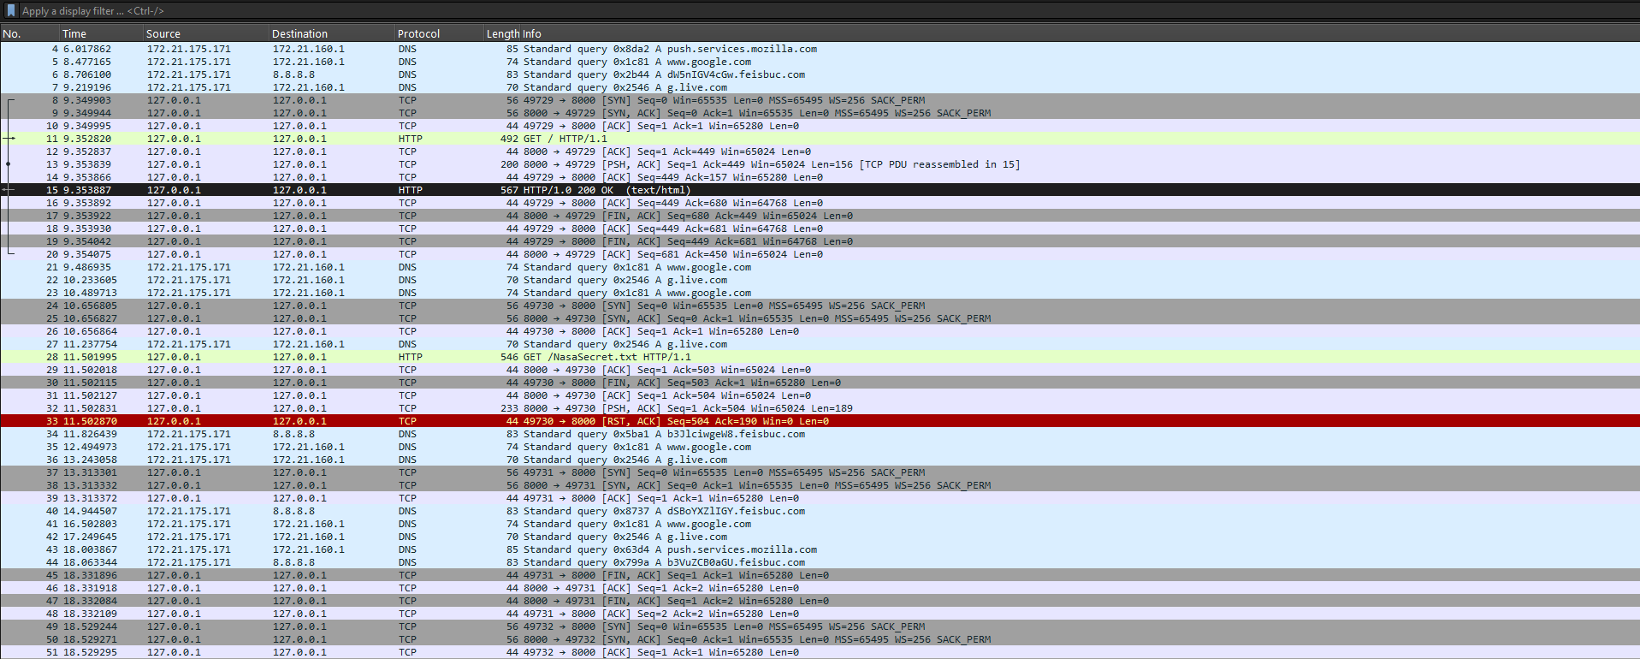
Task: Select packet 37 SYN from port 49731
Action: pyautogui.click(x=820, y=472)
